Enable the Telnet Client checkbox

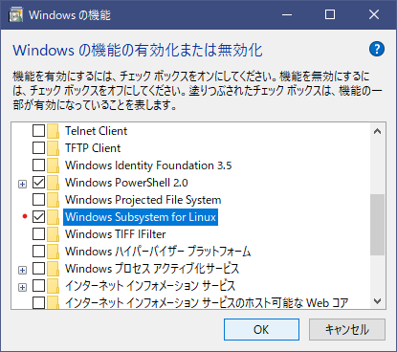click(38, 131)
